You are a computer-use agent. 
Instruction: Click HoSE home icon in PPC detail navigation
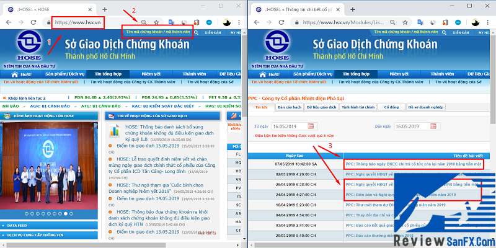262,74
